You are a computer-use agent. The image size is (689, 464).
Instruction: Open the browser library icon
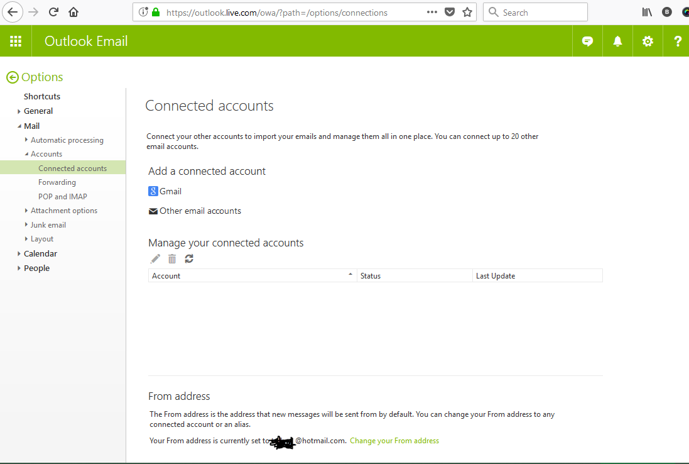pyautogui.click(x=647, y=12)
